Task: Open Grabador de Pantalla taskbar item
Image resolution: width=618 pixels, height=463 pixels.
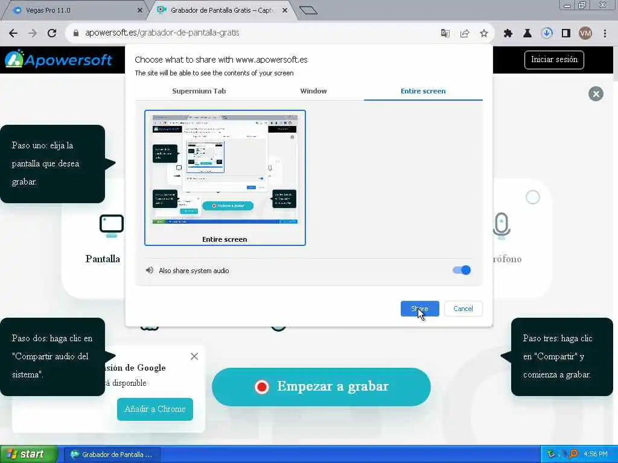Action: (x=112, y=455)
